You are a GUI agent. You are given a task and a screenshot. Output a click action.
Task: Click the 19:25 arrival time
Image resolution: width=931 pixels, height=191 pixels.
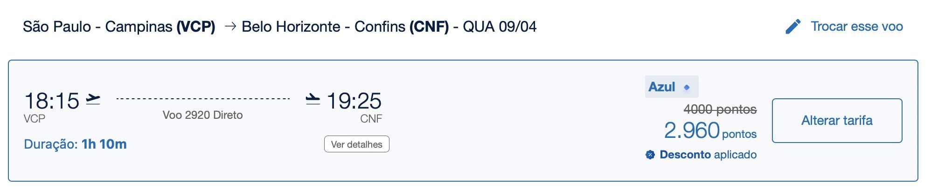coord(354,101)
